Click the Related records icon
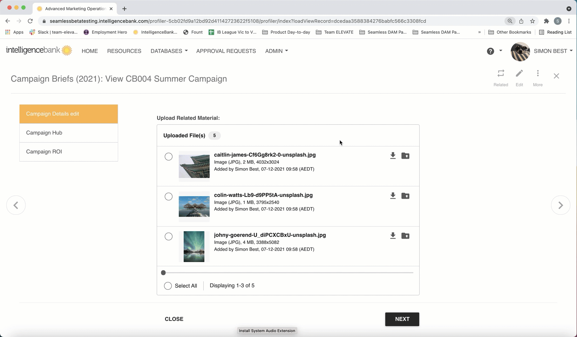 tap(501, 74)
